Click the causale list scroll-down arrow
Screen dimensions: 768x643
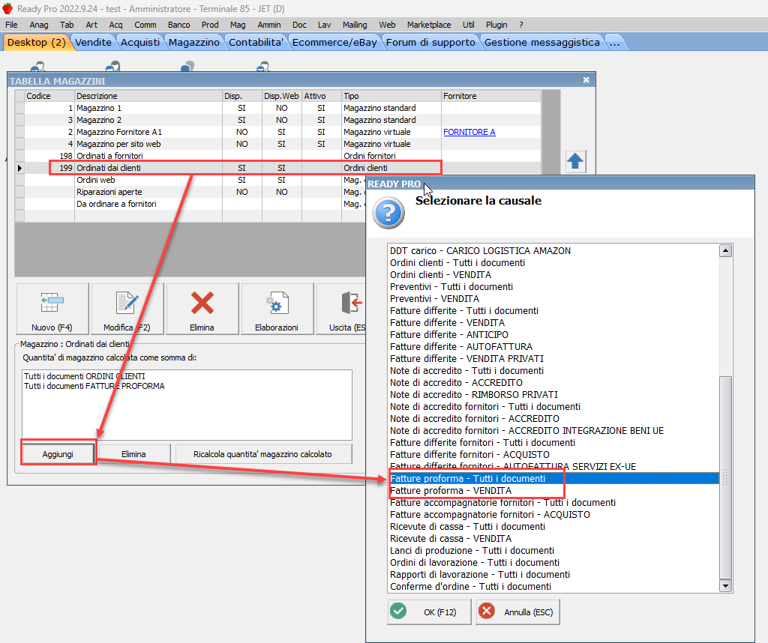725,585
